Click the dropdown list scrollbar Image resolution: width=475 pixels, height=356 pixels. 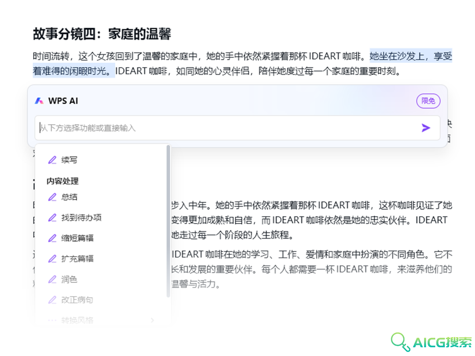coord(168,221)
